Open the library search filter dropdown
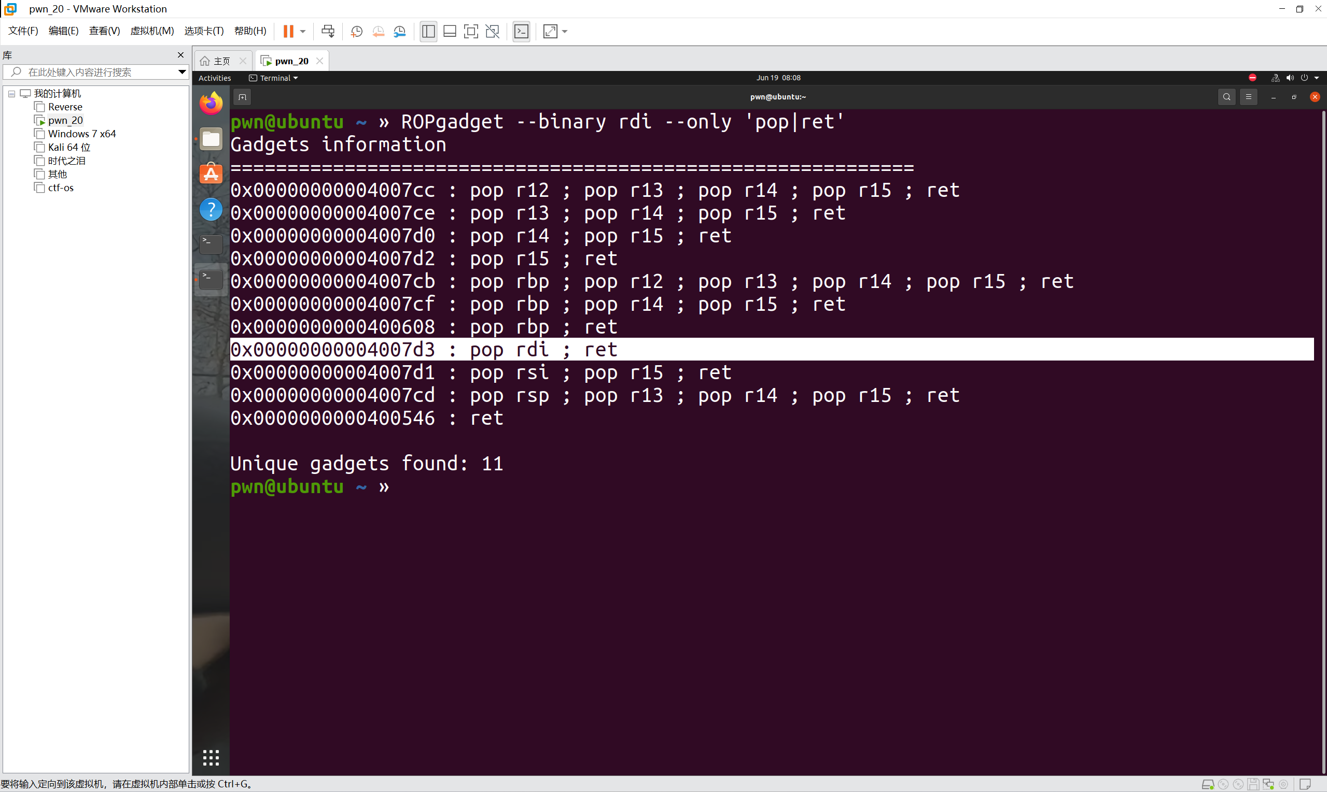Screen dimensions: 1327x792 (181, 72)
